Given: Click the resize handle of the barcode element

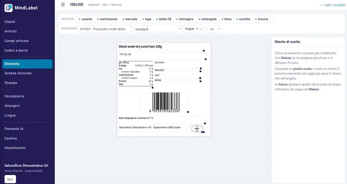Looking at the screenshot, I should pos(188,112).
